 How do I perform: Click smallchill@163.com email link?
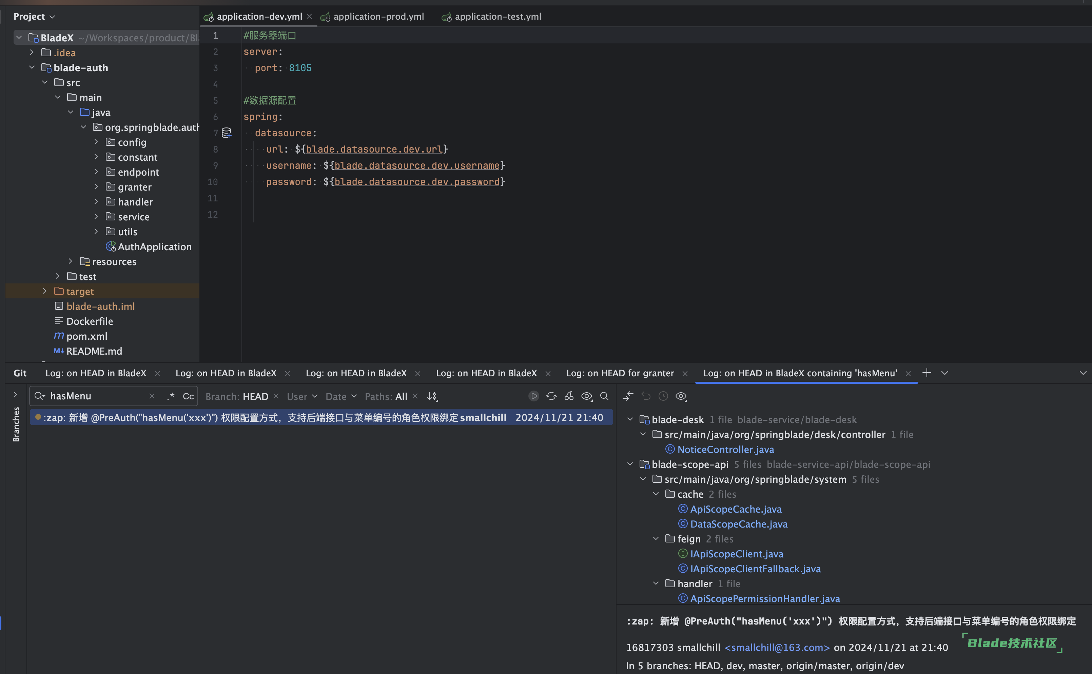tap(777, 647)
